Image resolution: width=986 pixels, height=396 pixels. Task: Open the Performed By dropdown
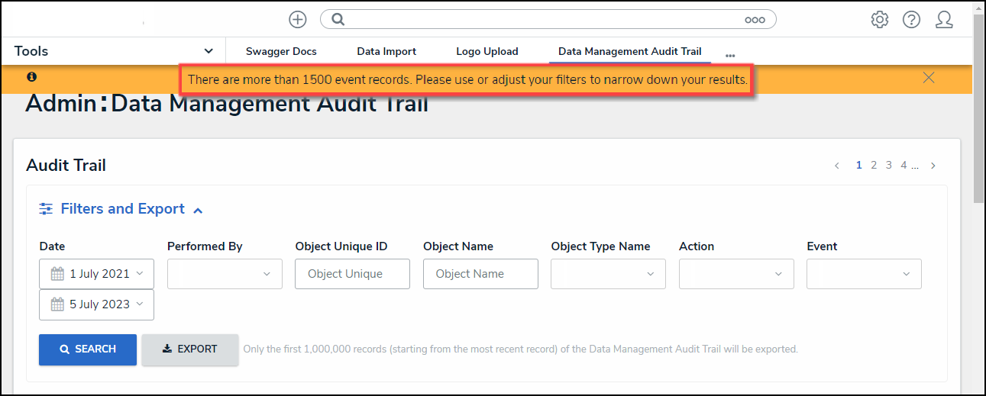(x=225, y=274)
